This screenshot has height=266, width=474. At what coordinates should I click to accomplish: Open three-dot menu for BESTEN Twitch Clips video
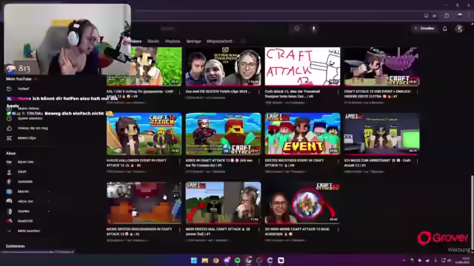pos(258,92)
